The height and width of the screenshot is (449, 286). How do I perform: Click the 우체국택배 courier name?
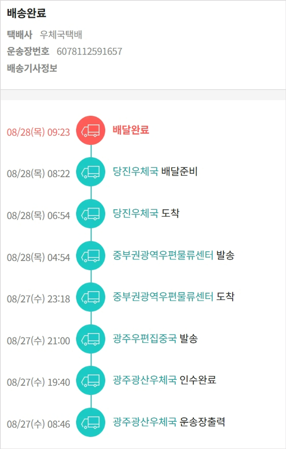click(x=61, y=35)
